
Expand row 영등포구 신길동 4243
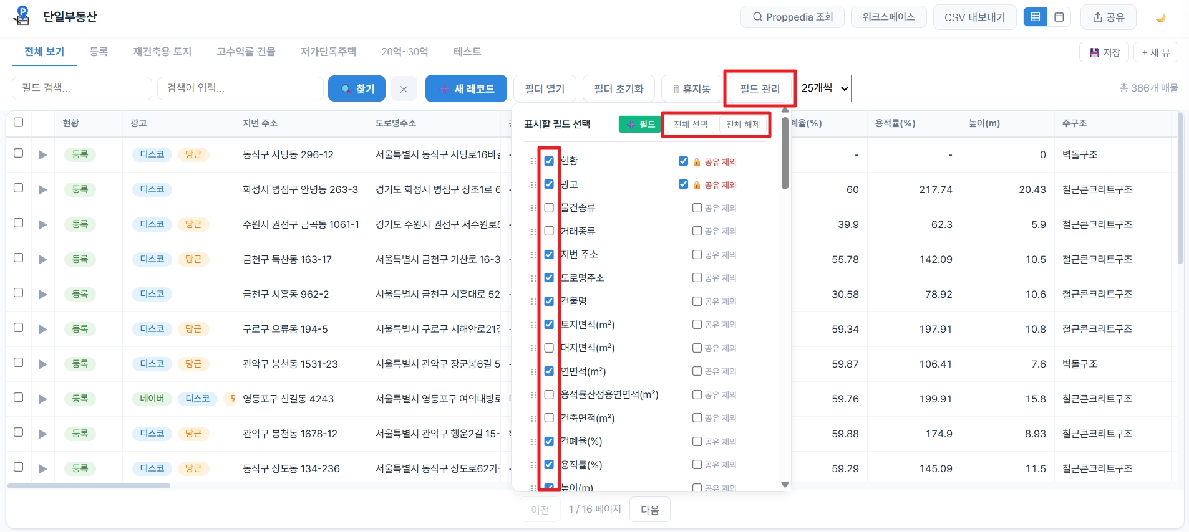pyautogui.click(x=42, y=399)
